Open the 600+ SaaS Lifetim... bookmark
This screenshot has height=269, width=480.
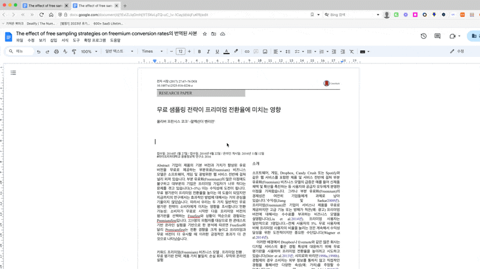[x=109, y=23]
